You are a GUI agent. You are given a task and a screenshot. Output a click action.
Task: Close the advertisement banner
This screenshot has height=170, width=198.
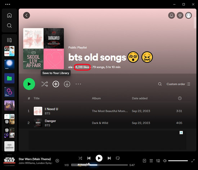click(x=181, y=133)
